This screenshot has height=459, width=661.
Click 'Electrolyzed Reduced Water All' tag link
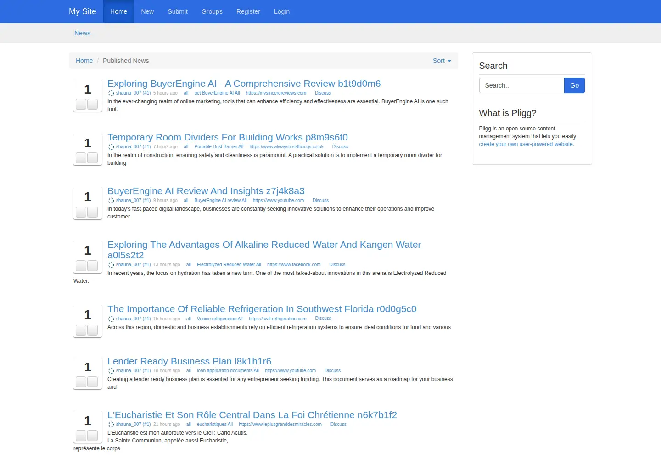click(x=229, y=265)
